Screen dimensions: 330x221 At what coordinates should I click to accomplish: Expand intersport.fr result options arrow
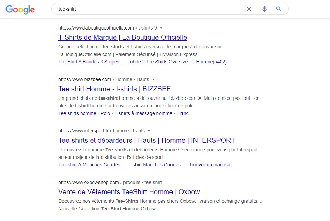tap(149, 131)
